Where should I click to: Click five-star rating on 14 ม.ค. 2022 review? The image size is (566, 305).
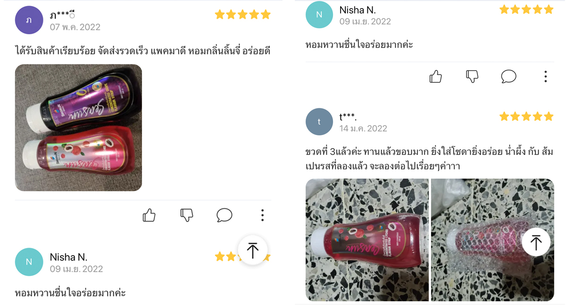point(526,116)
